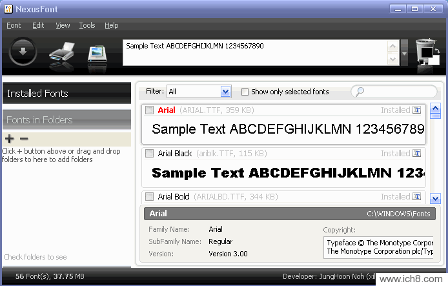
Task: Click the Arial Black font name
Action: click(175, 154)
